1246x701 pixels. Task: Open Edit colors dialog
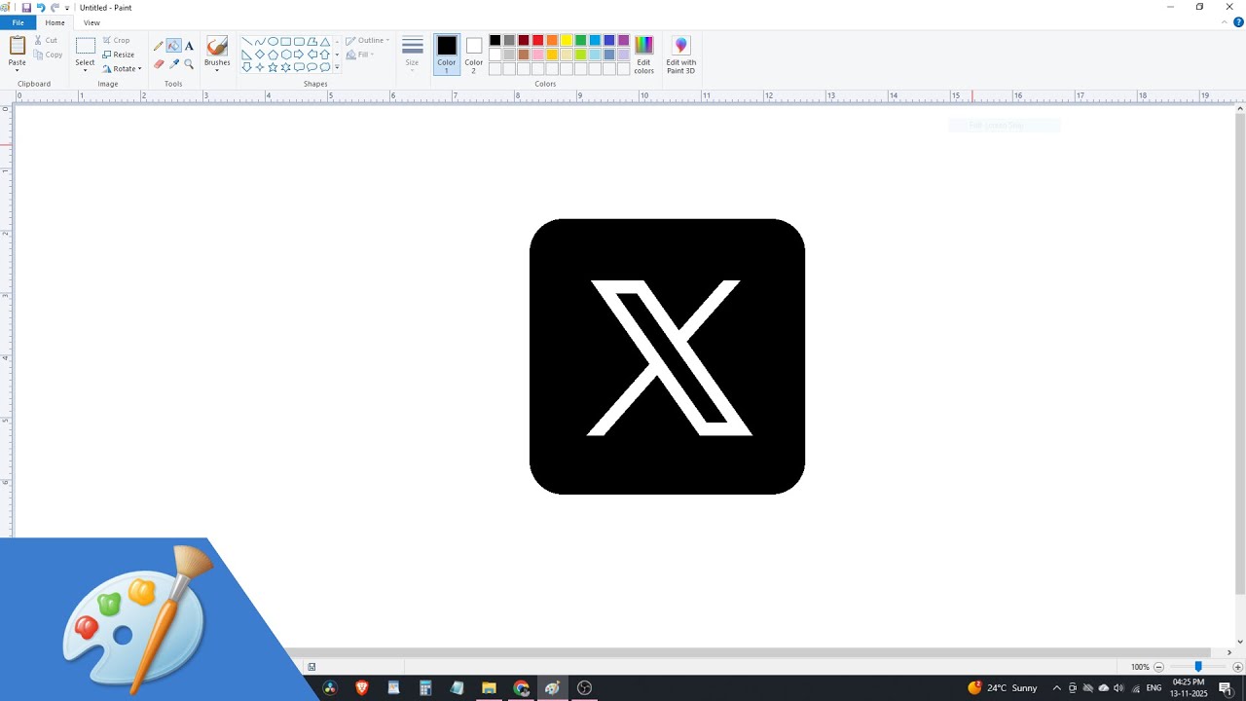(x=644, y=55)
